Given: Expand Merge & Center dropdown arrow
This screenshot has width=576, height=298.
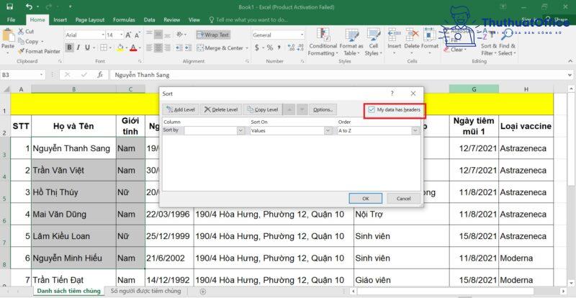Looking at the screenshot, I should tap(247, 48).
